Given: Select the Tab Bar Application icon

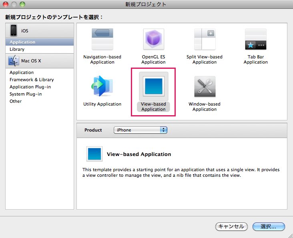Looking at the screenshot, I should 256,39.
